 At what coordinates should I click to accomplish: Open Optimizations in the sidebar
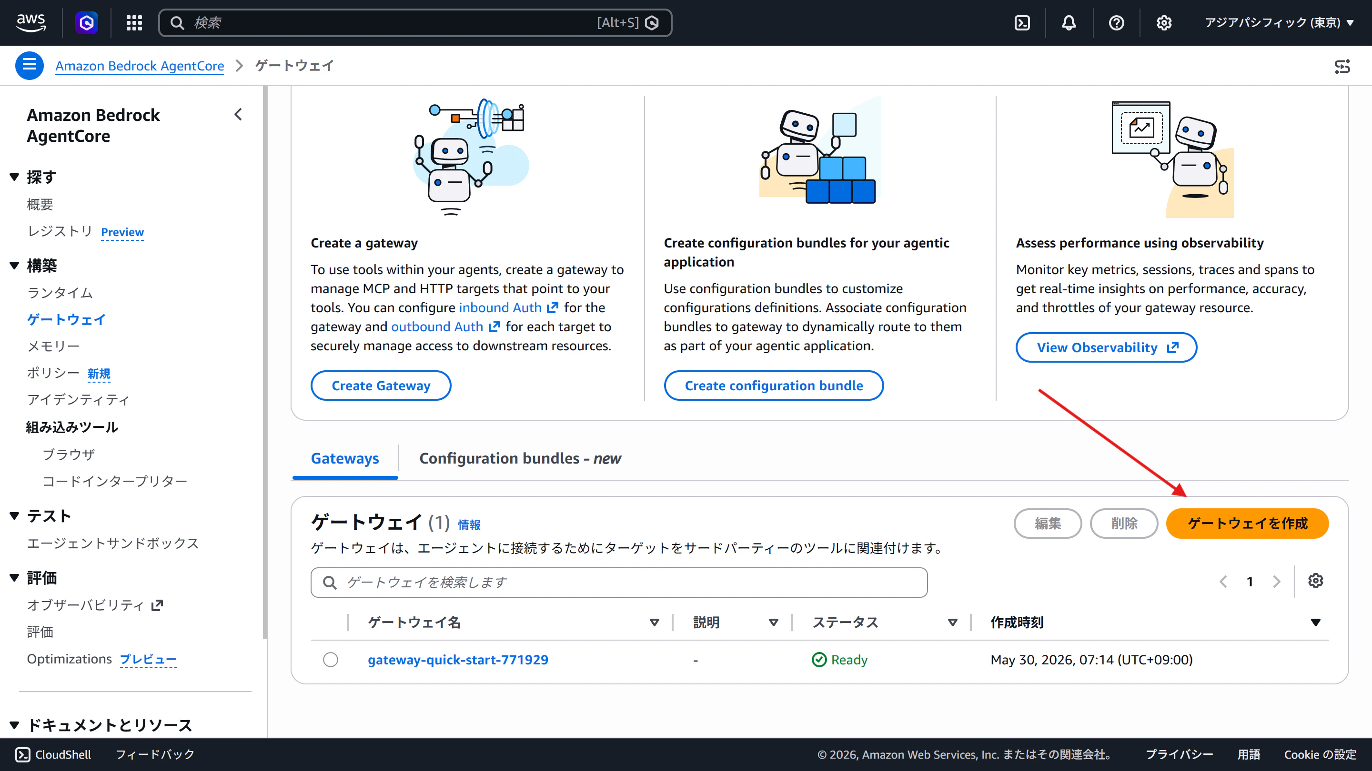(x=69, y=659)
